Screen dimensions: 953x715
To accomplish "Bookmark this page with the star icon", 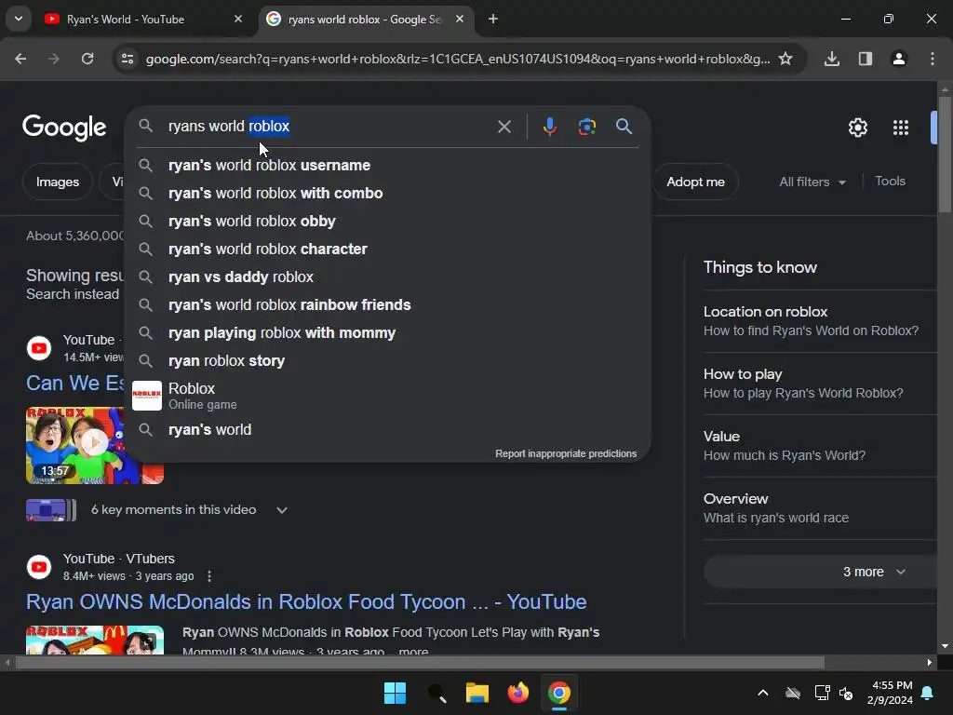I will [785, 59].
